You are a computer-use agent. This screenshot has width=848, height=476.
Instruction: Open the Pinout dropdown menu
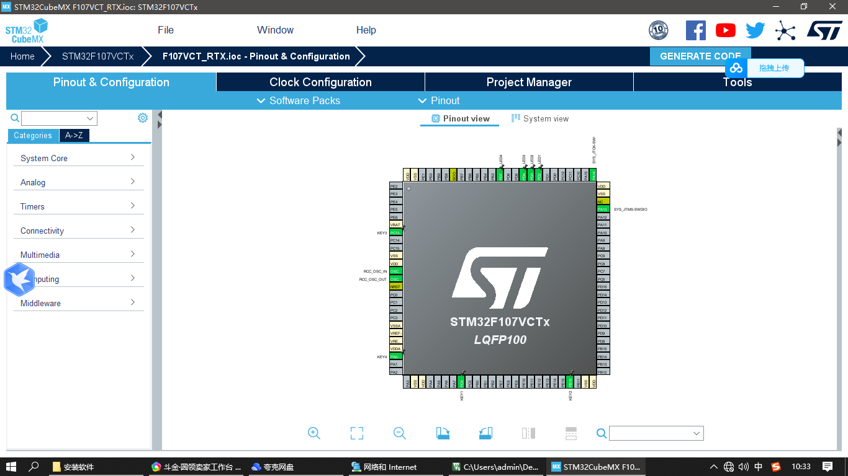tap(439, 100)
